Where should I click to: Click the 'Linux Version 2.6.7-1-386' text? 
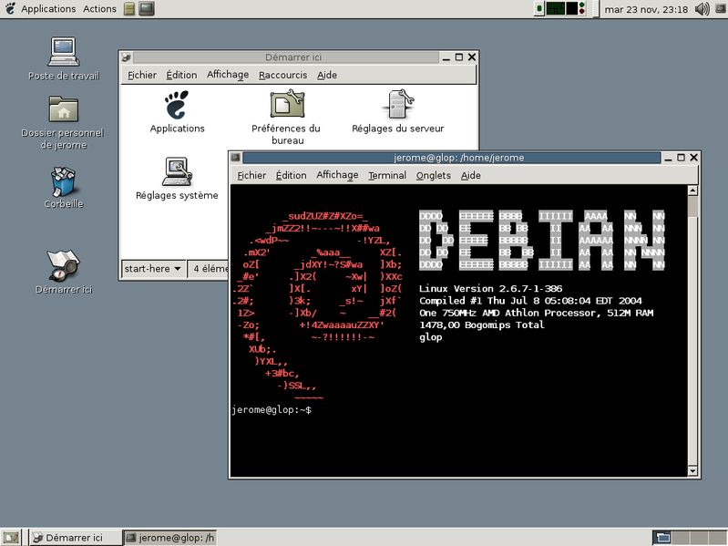click(x=491, y=288)
